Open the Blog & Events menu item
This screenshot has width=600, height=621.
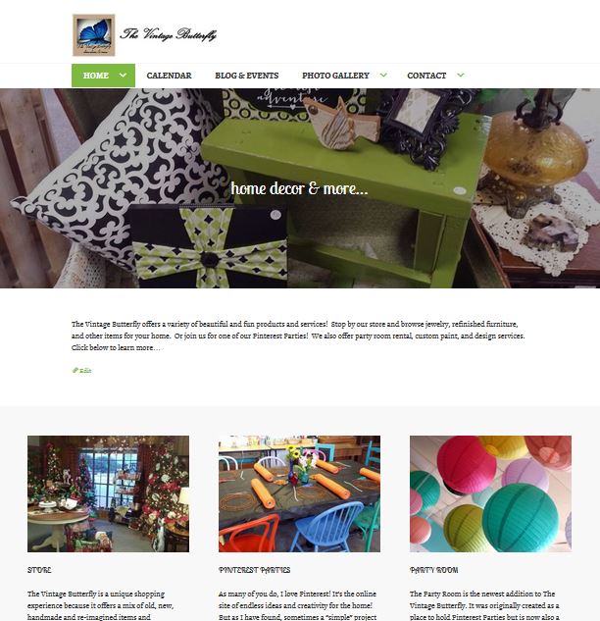tap(247, 76)
